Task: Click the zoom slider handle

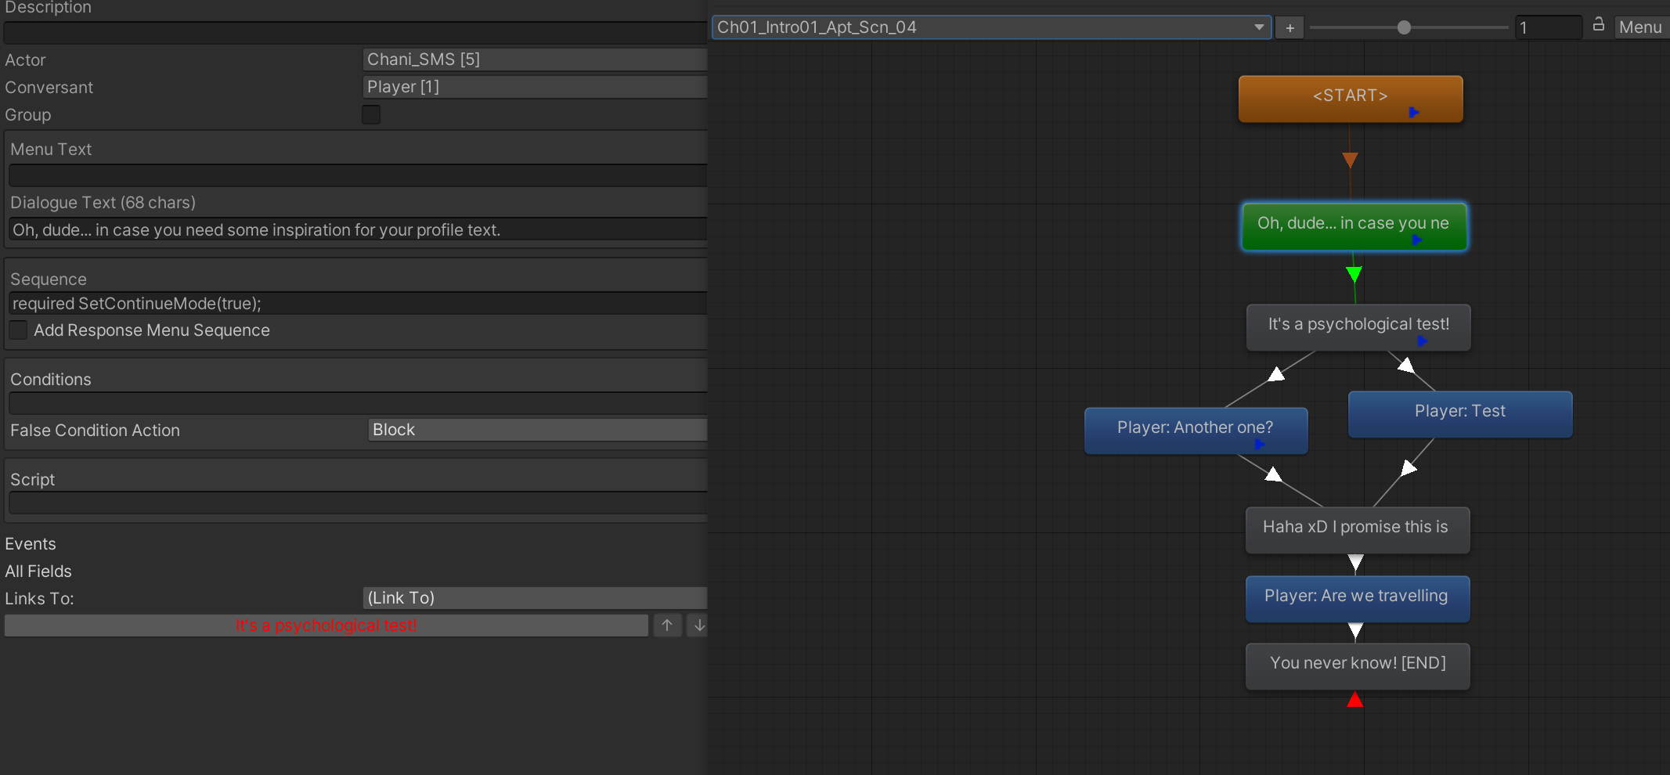Action: click(1404, 27)
